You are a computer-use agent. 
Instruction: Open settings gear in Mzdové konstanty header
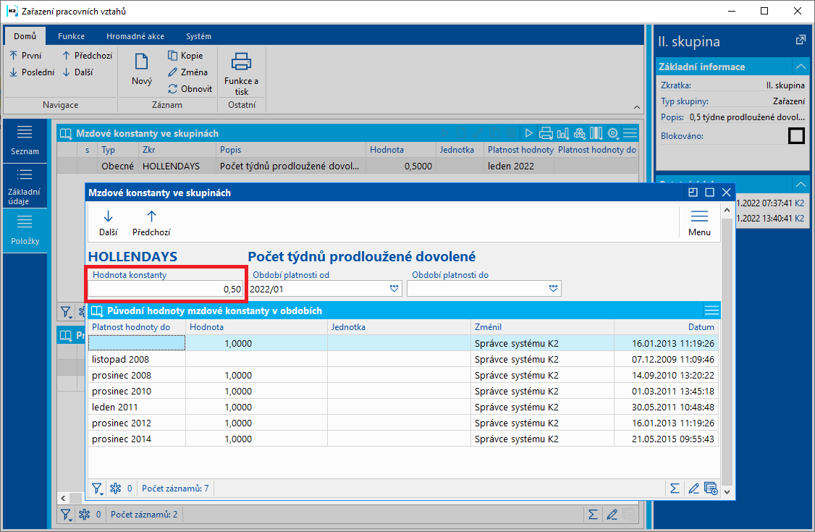[613, 133]
